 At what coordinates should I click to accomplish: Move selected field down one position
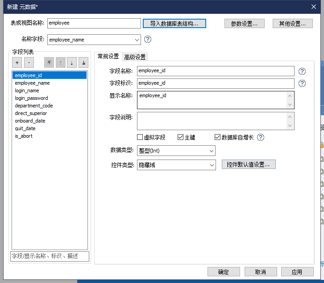coord(72,63)
